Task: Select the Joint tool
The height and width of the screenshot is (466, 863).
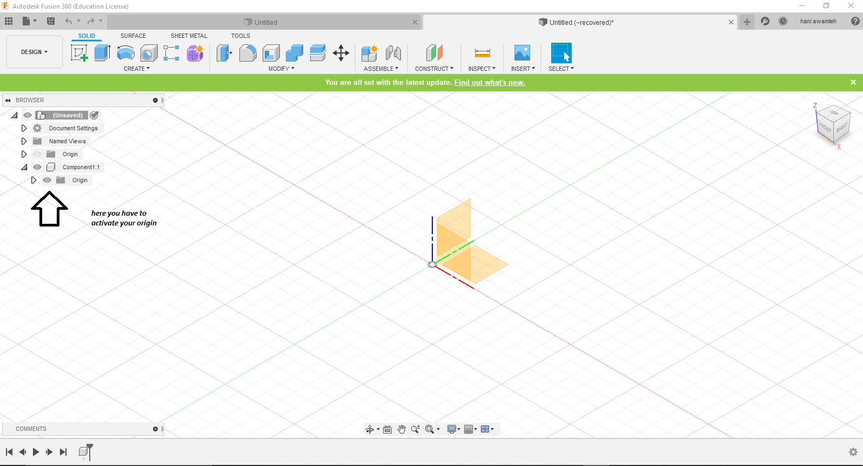Action: pyautogui.click(x=393, y=53)
